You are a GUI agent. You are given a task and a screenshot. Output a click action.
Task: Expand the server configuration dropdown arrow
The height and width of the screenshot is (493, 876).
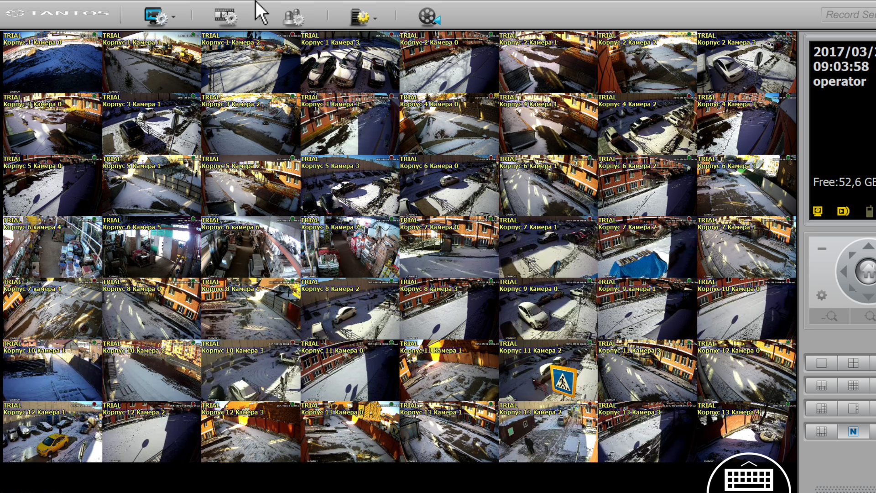[x=375, y=18]
